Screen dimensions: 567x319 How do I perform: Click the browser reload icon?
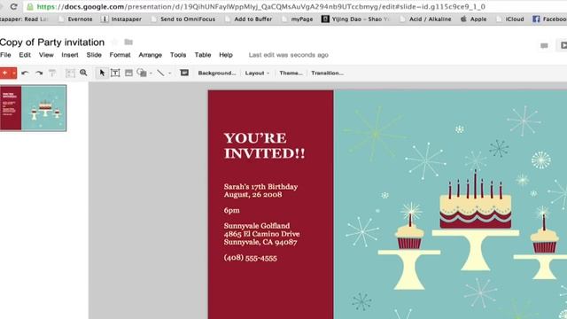click(14, 6)
